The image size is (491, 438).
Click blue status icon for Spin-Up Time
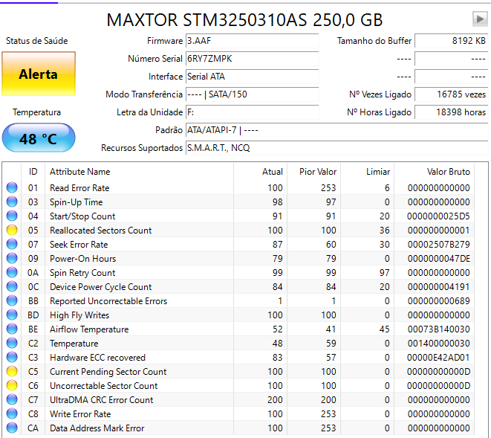[12, 202]
